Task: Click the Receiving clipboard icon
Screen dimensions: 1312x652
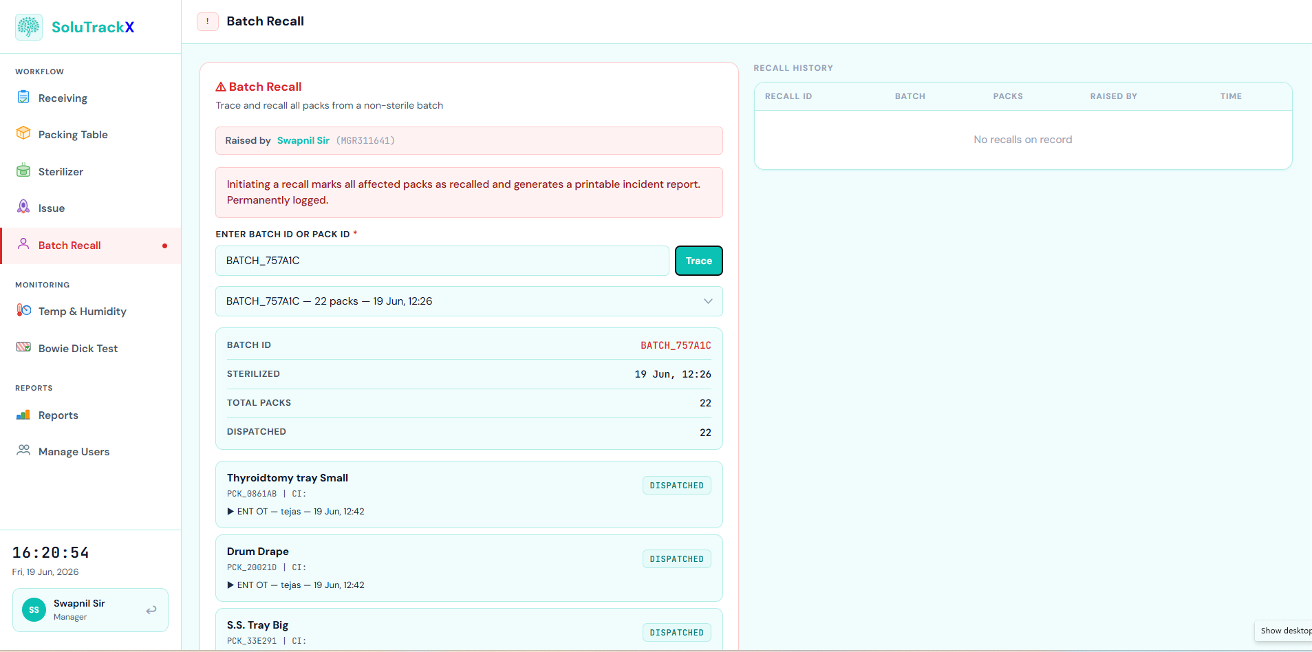Action: pos(23,97)
